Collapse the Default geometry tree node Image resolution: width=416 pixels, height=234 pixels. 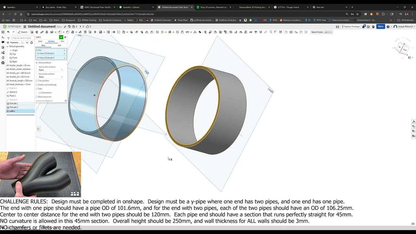[7, 46]
